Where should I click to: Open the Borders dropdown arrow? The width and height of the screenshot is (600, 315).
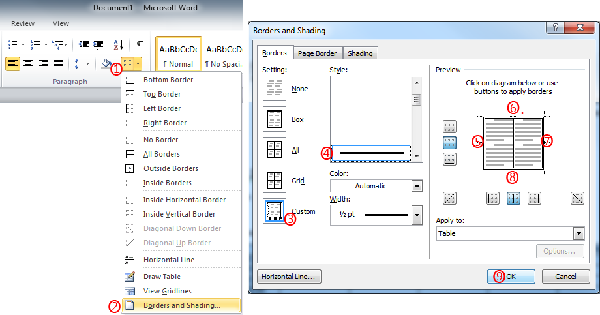[x=138, y=63]
